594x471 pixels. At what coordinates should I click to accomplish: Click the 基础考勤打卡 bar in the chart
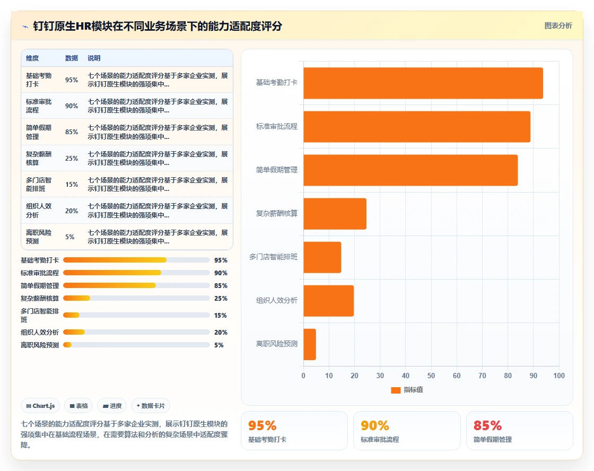[x=423, y=83]
